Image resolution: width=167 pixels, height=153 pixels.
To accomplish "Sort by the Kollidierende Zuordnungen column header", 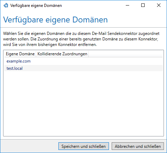I will (x=62, y=54).
